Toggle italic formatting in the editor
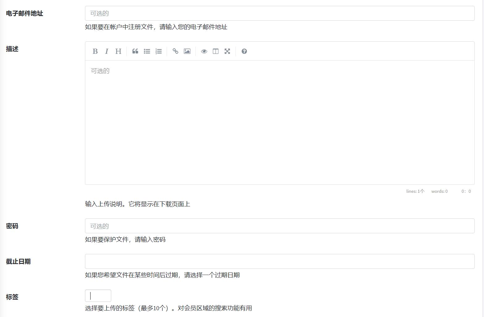This screenshot has height=317, width=484. [107, 51]
